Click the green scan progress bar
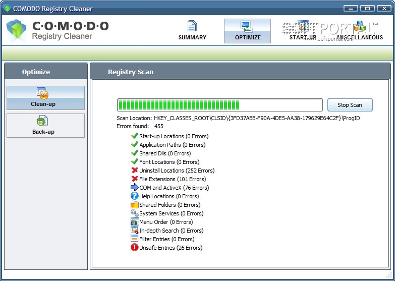395x281 pixels. [219, 105]
